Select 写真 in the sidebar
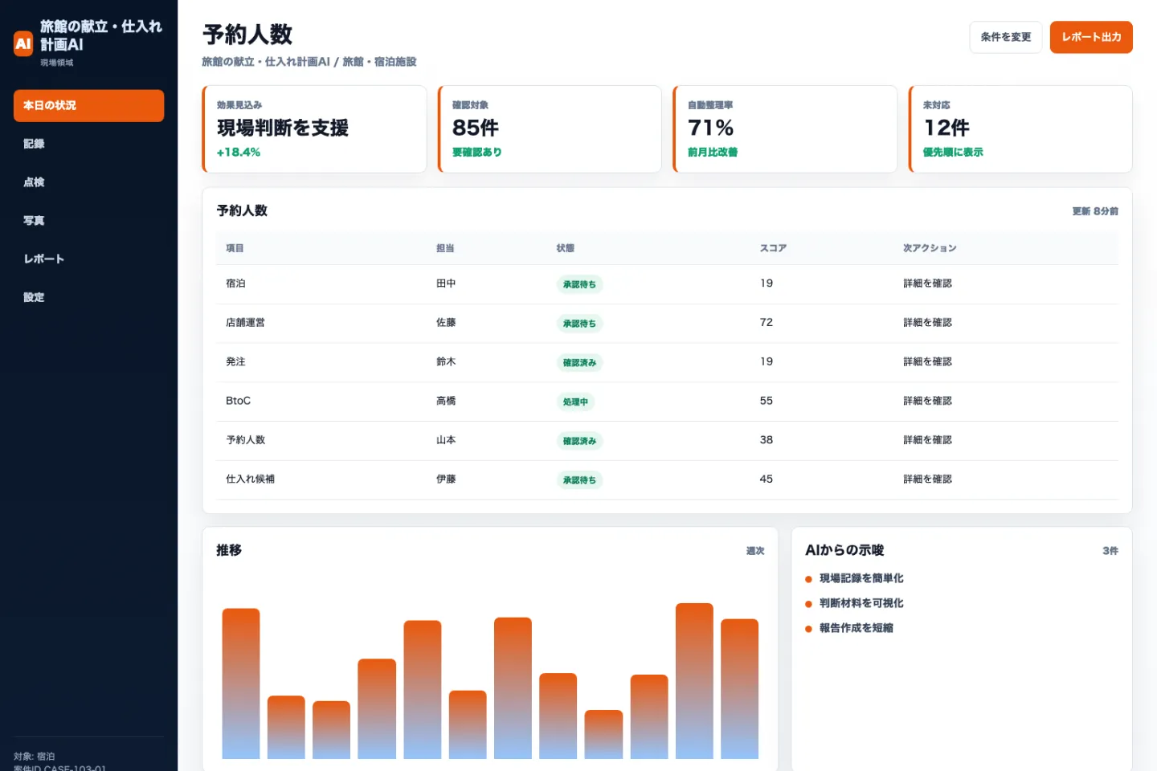This screenshot has height=771, width=1157. click(x=88, y=221)
